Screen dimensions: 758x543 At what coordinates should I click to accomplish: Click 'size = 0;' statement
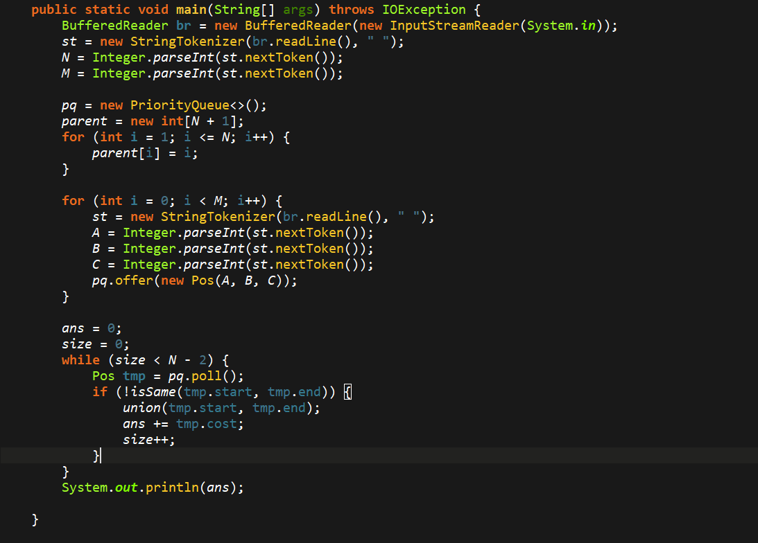point(96,344)
